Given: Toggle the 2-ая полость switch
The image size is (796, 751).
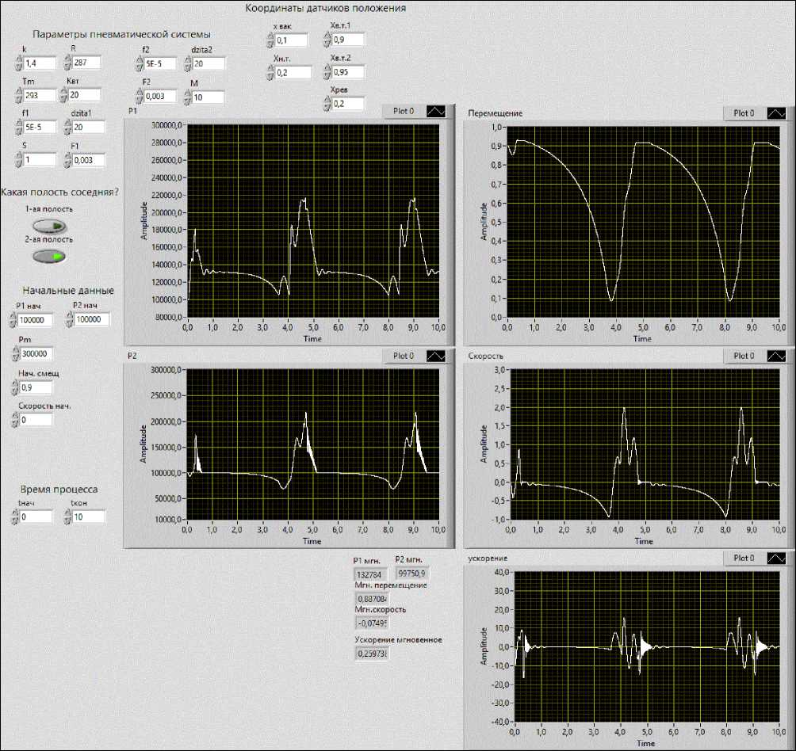Looking at the screenshot, I should [x=48, y=256].
